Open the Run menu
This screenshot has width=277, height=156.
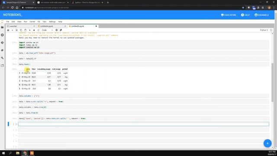[x=26, y=22]
